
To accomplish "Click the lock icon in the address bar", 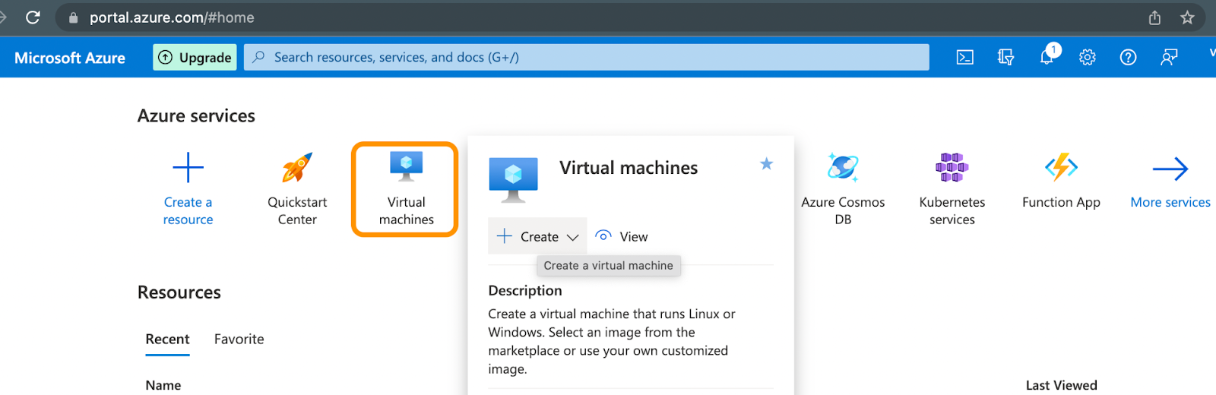I will (74, 17).
